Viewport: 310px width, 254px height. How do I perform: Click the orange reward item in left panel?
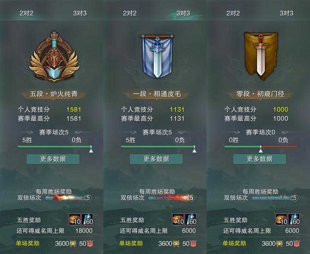coord(75,219)
